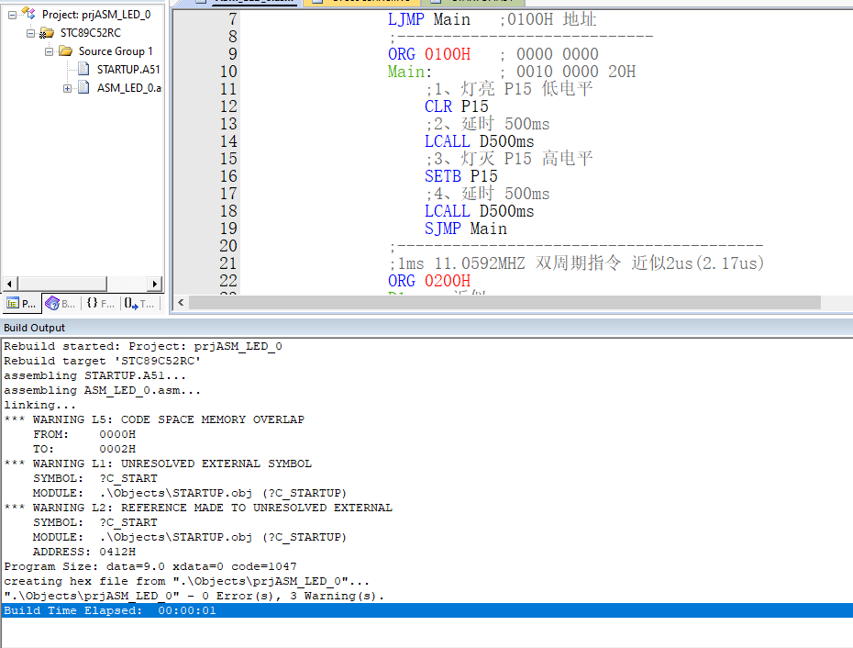
Task: Click WARNING L1 UNRESOLVED EXTERNAL SYMBOL line
Action: (x=158, y=464)
